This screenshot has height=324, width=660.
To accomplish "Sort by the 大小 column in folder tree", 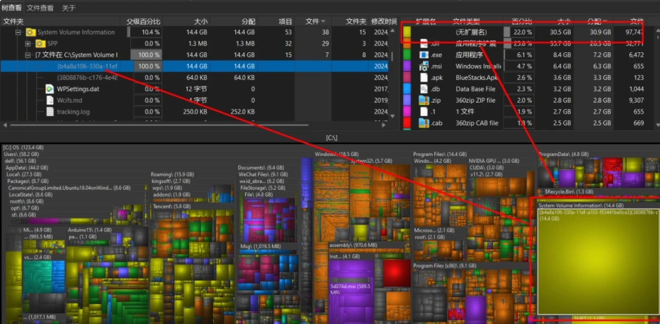I will 200,21.
